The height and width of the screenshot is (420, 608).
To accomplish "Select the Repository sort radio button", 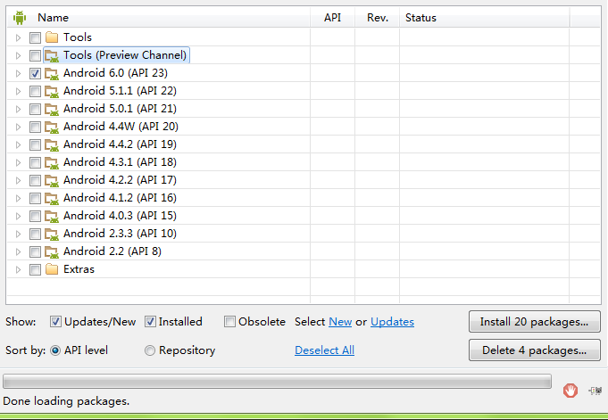I will point(150,350).
